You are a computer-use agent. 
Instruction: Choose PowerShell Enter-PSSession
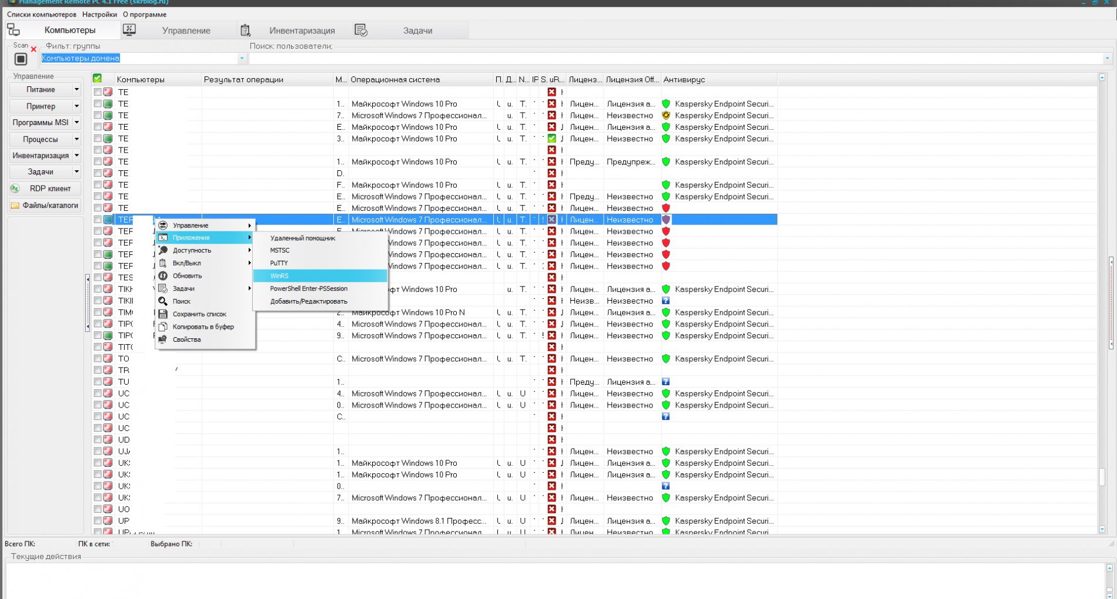coord(320,289)
